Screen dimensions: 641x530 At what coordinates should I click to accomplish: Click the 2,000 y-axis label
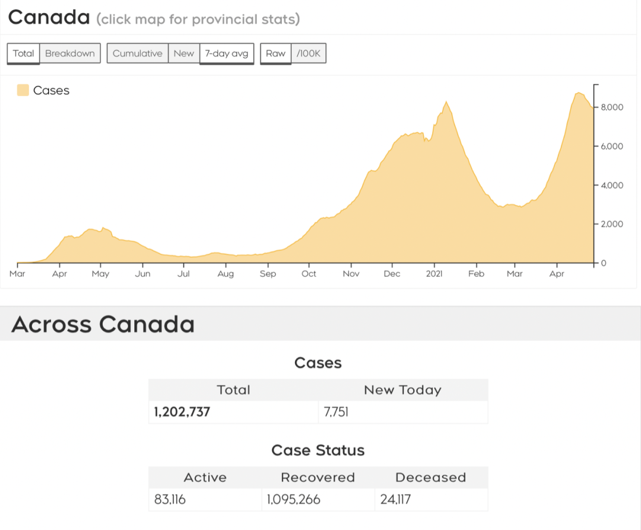click(612, 224)
